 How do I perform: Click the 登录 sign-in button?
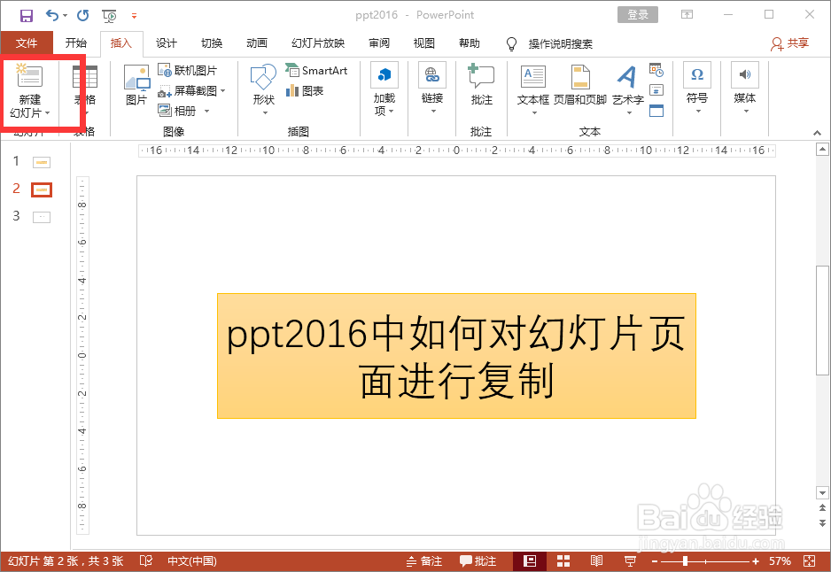(x=638, y=15)
